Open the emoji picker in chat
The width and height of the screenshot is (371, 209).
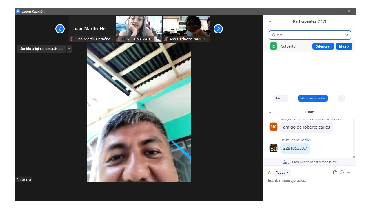point(342,172)
